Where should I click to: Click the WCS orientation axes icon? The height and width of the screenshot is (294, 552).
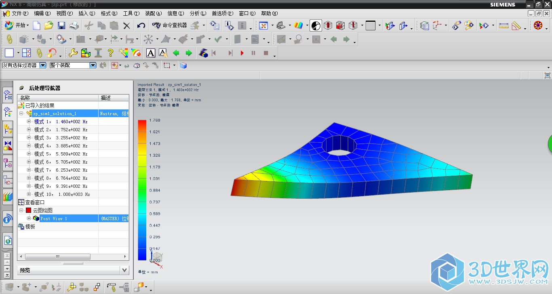(437, 25)
